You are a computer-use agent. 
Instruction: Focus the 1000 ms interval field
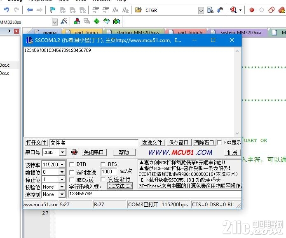[x=108, y=172]
